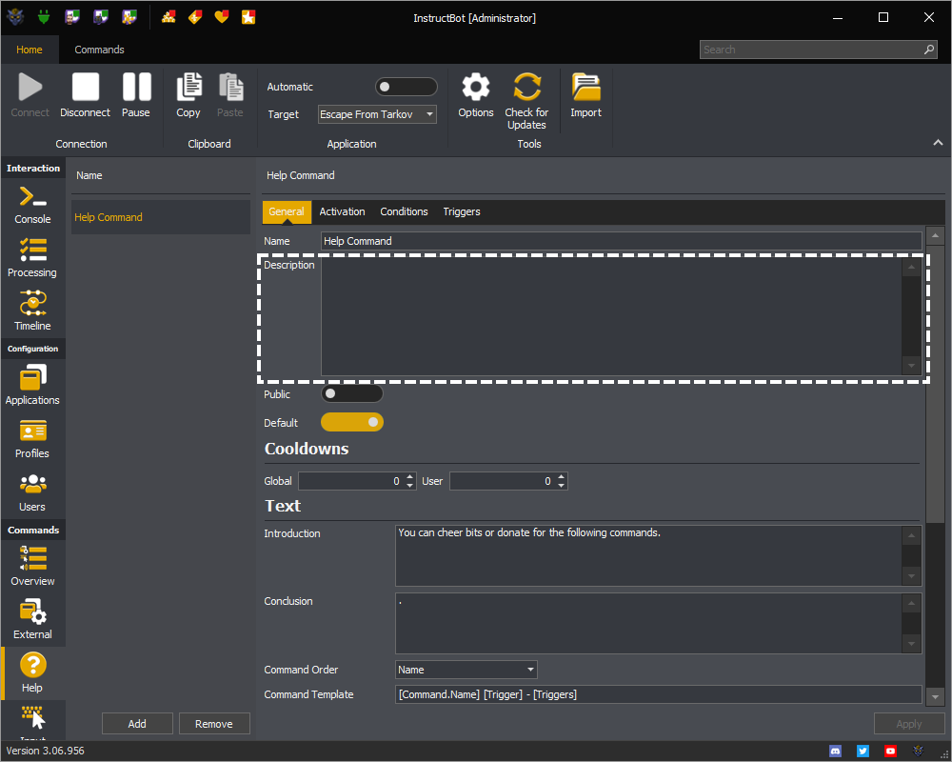This screenshot has height=762, width=952.
Task: Click the Name text field
Action: click(x=621, y=241)
